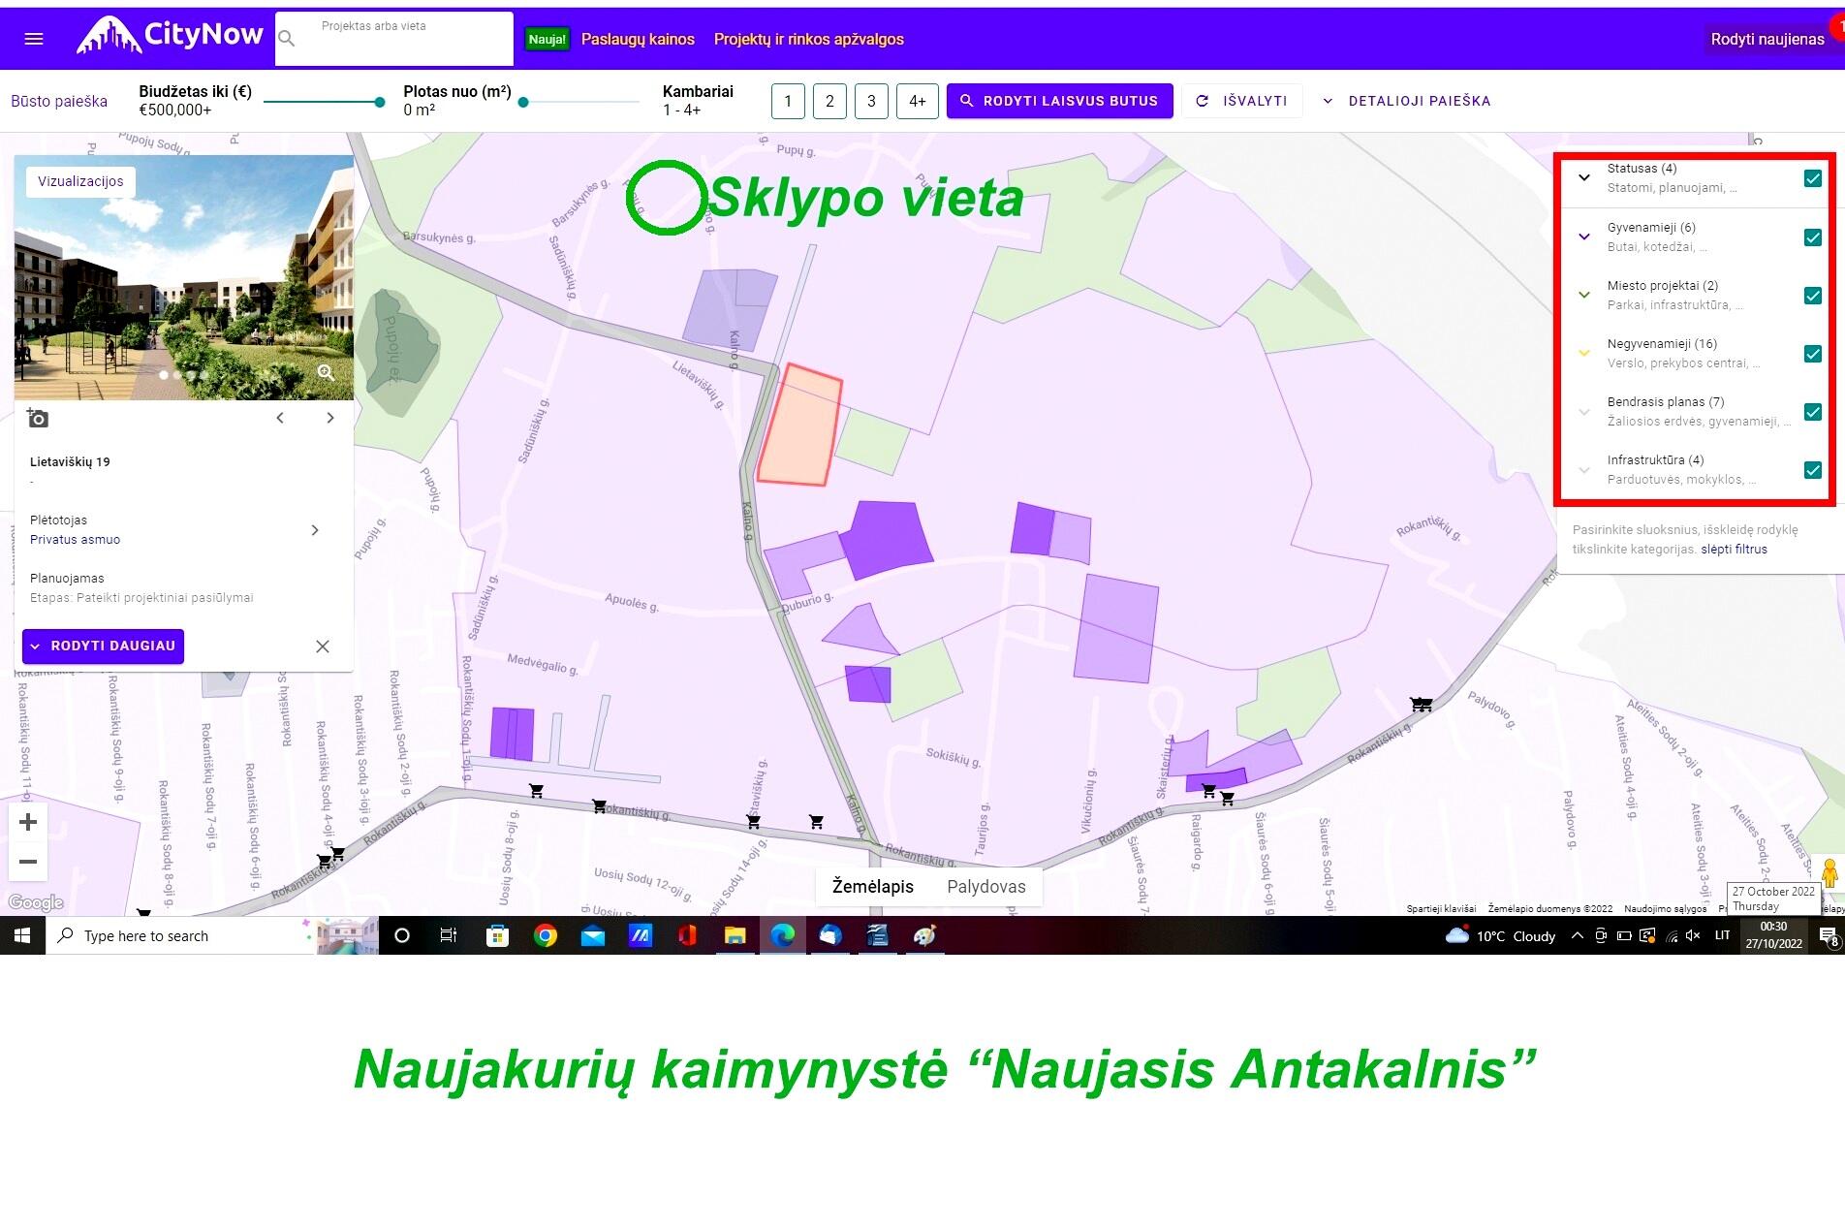
Task: Open Google Chrome from the taskbar
Action: (x=546, y=935)
